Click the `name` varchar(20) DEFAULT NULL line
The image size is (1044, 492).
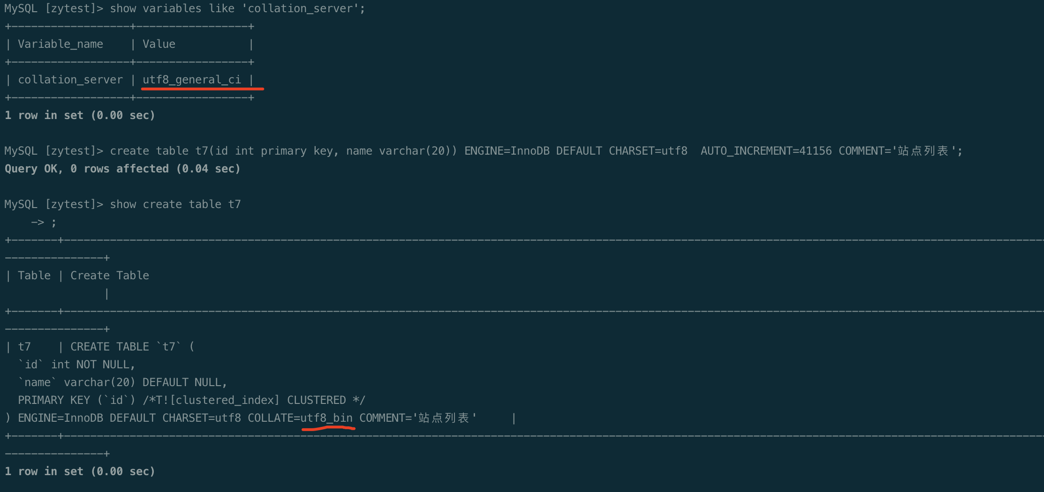tap(122, 382)
